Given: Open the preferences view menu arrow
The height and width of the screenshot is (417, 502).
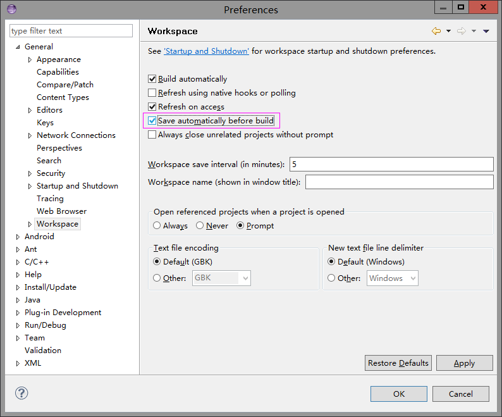Looking at the screenshot, I should coord(486,31).
